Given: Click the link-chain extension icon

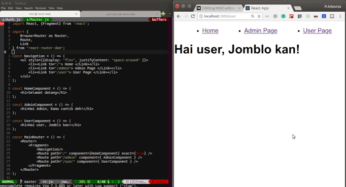Looking at the screenshot, I should point(267,16).
